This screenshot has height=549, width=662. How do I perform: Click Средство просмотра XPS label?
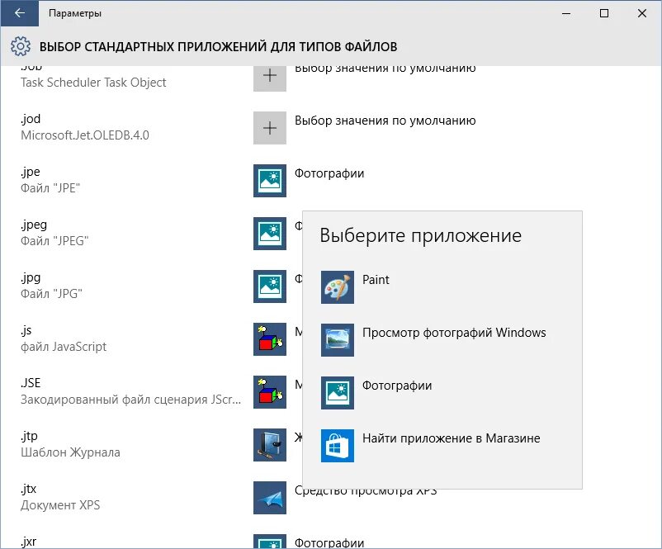pyautogui.click(x=366, y=492)
